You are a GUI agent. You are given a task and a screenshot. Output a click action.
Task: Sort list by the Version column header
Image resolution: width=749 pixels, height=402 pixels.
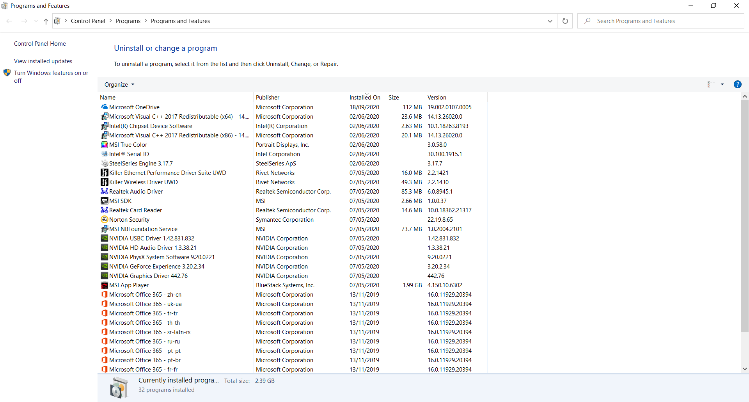[456, 97]
